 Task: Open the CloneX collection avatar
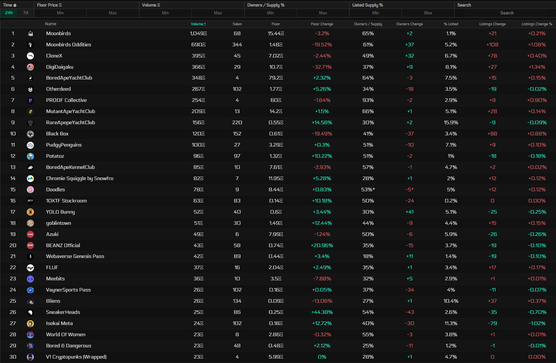click(x=30, y=56)
